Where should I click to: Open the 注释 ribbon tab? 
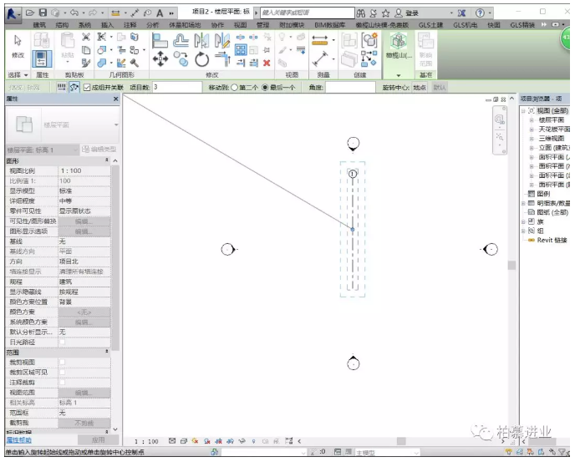pos(130,25)
